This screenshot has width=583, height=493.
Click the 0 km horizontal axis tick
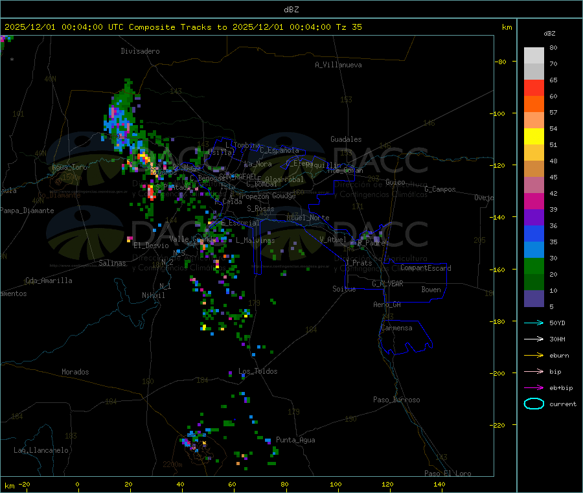tap(77, 484)
